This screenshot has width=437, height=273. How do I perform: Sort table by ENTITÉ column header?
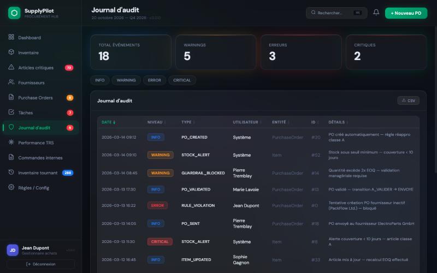pyautogui.click(x=280, y=122)
